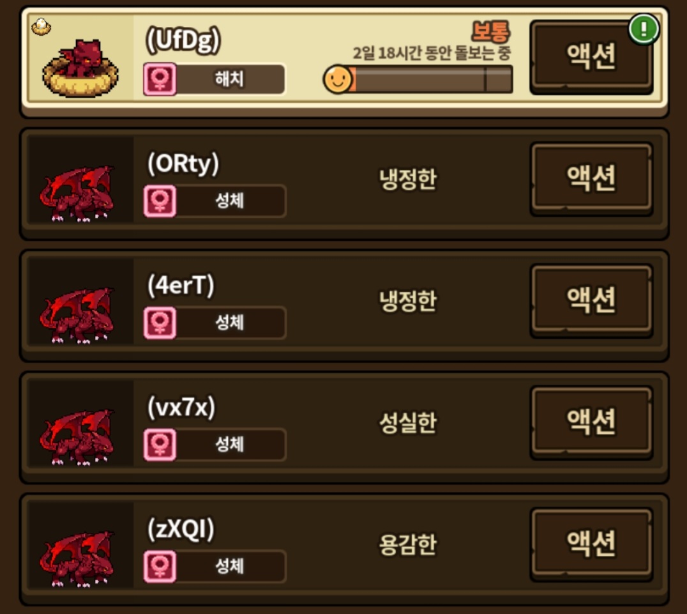Open the 액션 button for ORty dragon
Screen dimensions: 687x614
click(591, 179)
